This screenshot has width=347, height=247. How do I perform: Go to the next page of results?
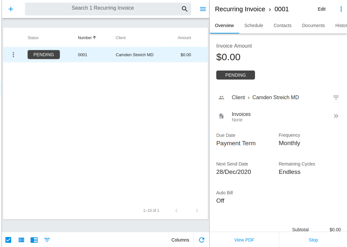pyautogui.click(x=197, y=210)
